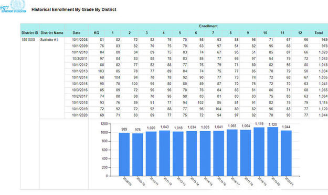Select total 1,043 in the 10/3/2011 row
The height and width of the screenshot is (195, 328).
[323, 59]
